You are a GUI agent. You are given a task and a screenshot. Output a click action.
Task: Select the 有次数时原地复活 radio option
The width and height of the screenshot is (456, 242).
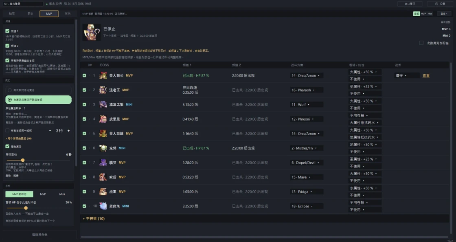pyautogui.click(x=38, y=90)
